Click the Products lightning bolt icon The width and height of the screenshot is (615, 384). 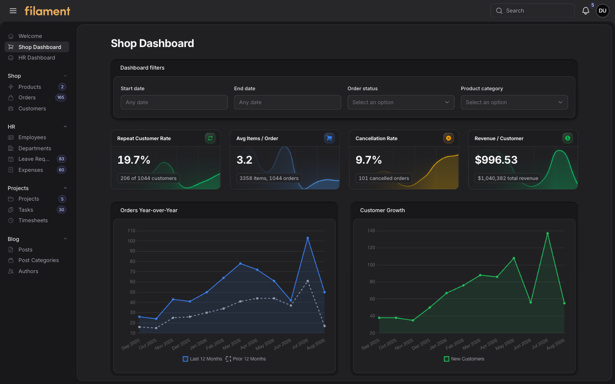tap(11, 87)
